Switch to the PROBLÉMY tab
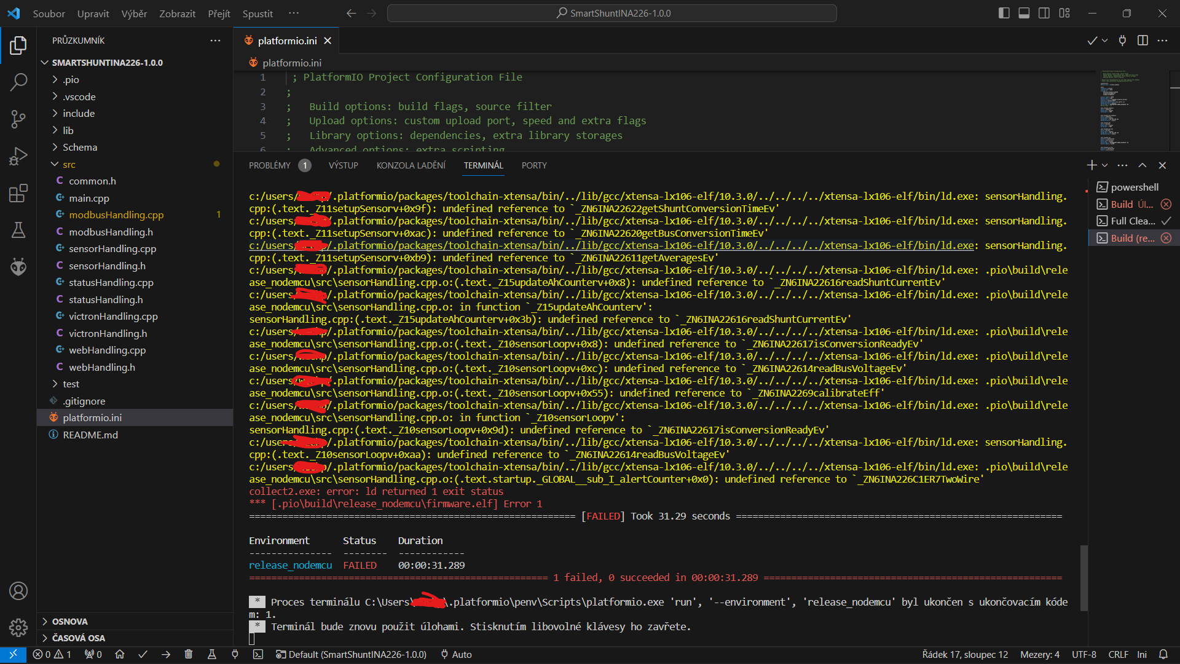 269,165
